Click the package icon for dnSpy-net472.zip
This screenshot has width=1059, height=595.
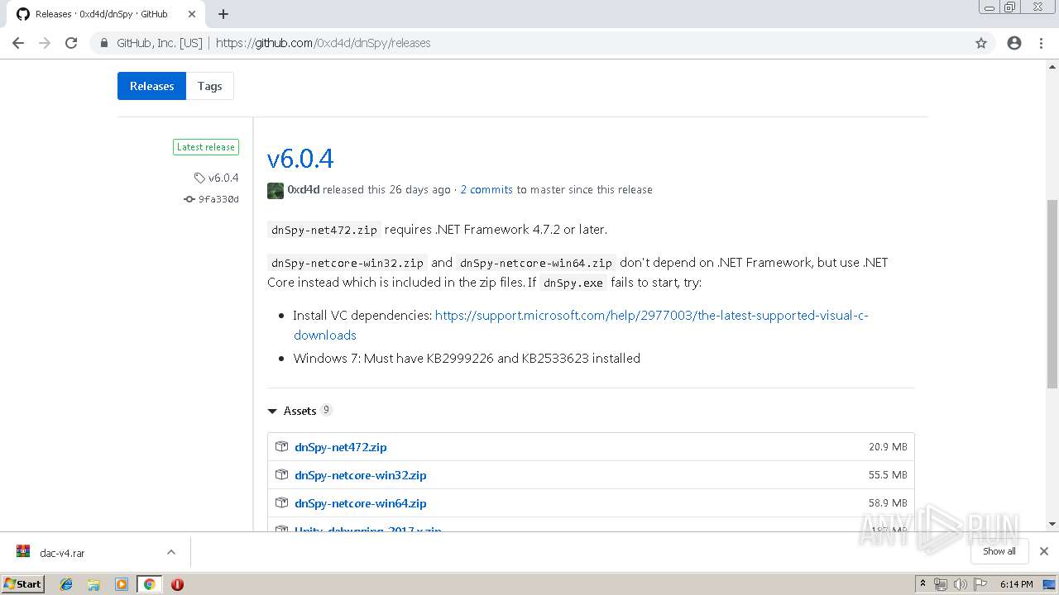(281, 447)
